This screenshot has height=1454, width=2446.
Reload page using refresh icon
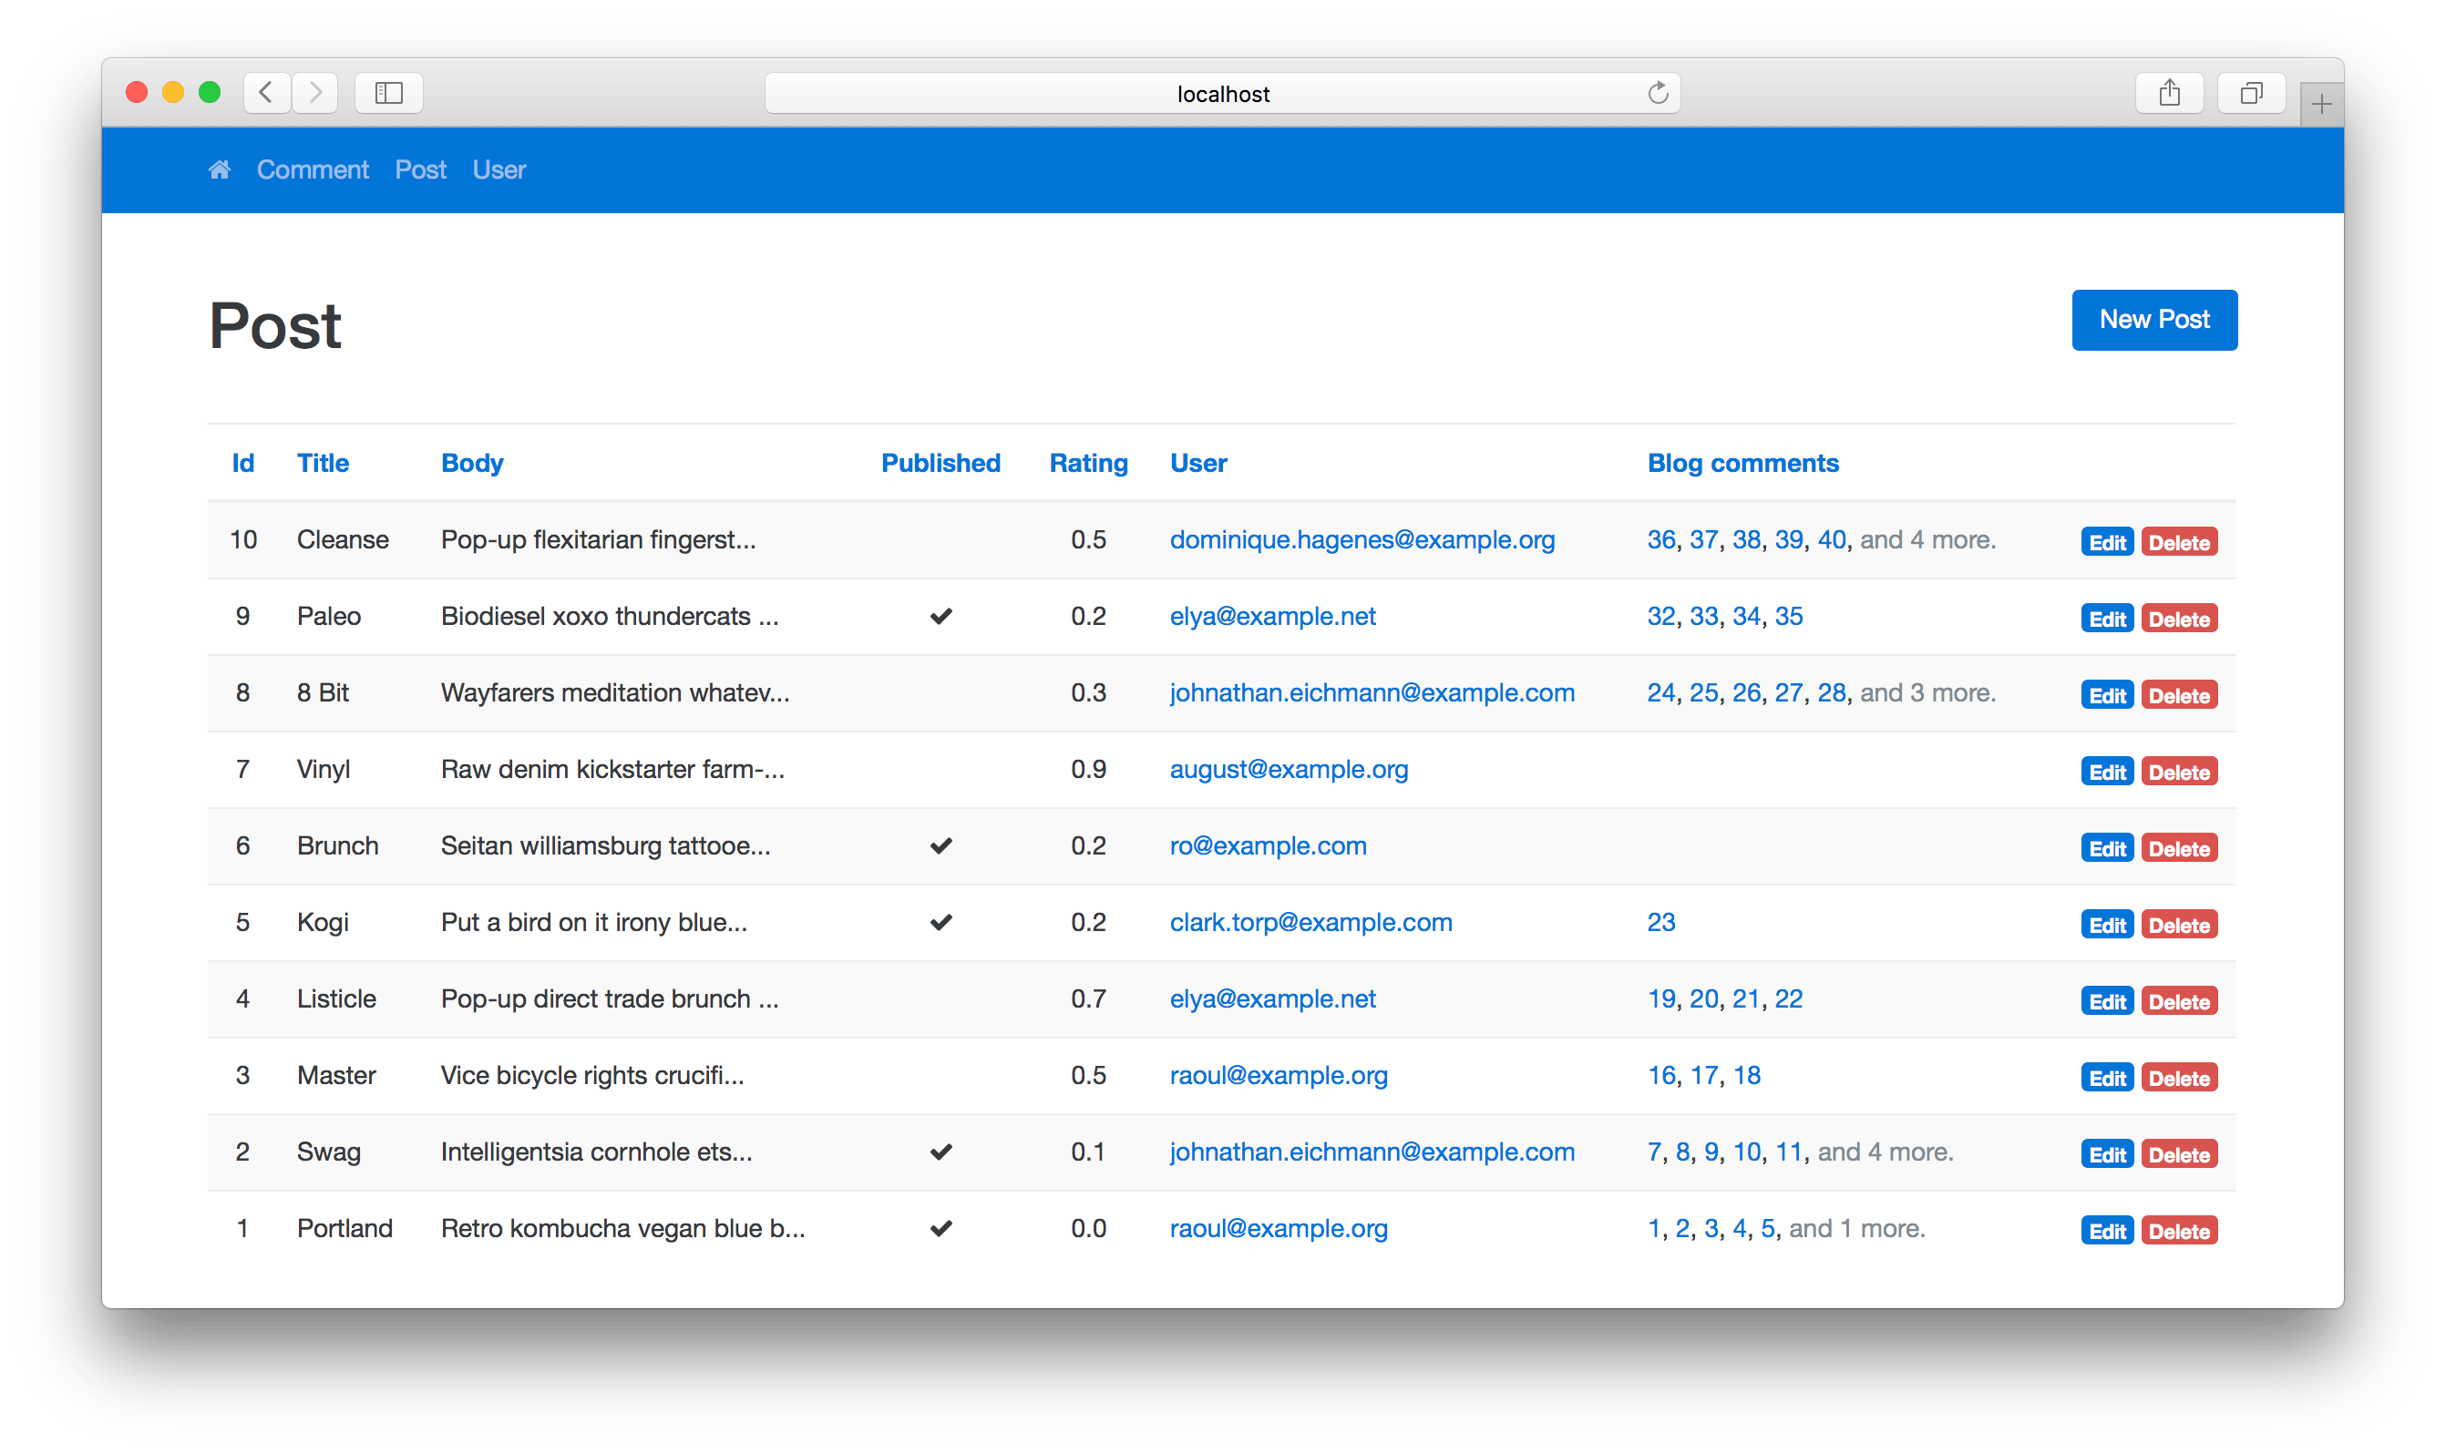(x=1657, y=93)
